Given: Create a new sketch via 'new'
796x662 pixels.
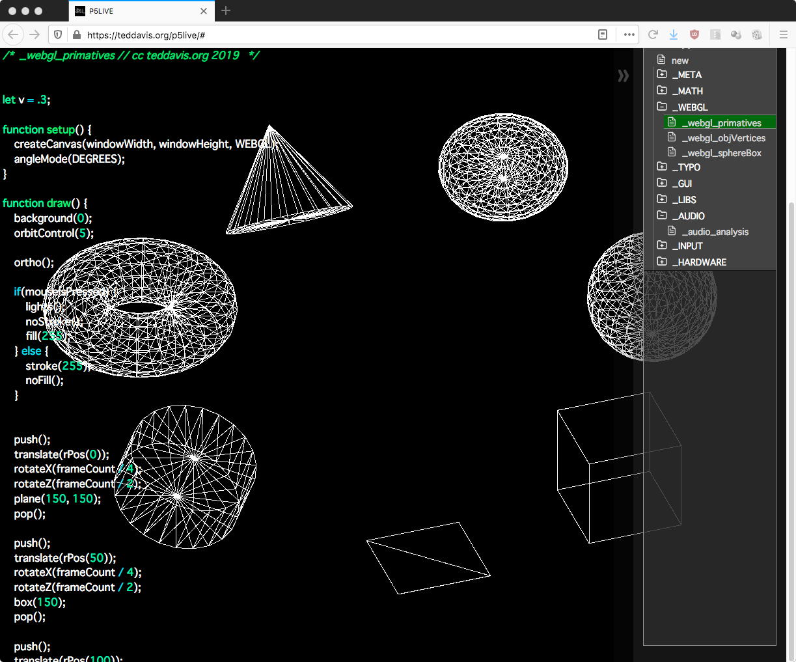Looking at the screenshot, I should click(679, 61).
